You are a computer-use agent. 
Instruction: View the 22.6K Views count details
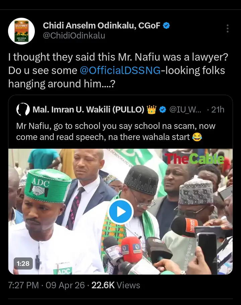(x=116, y=285)
